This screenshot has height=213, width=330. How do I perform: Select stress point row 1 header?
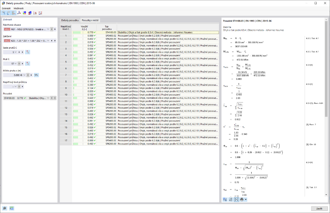[66, 36]
